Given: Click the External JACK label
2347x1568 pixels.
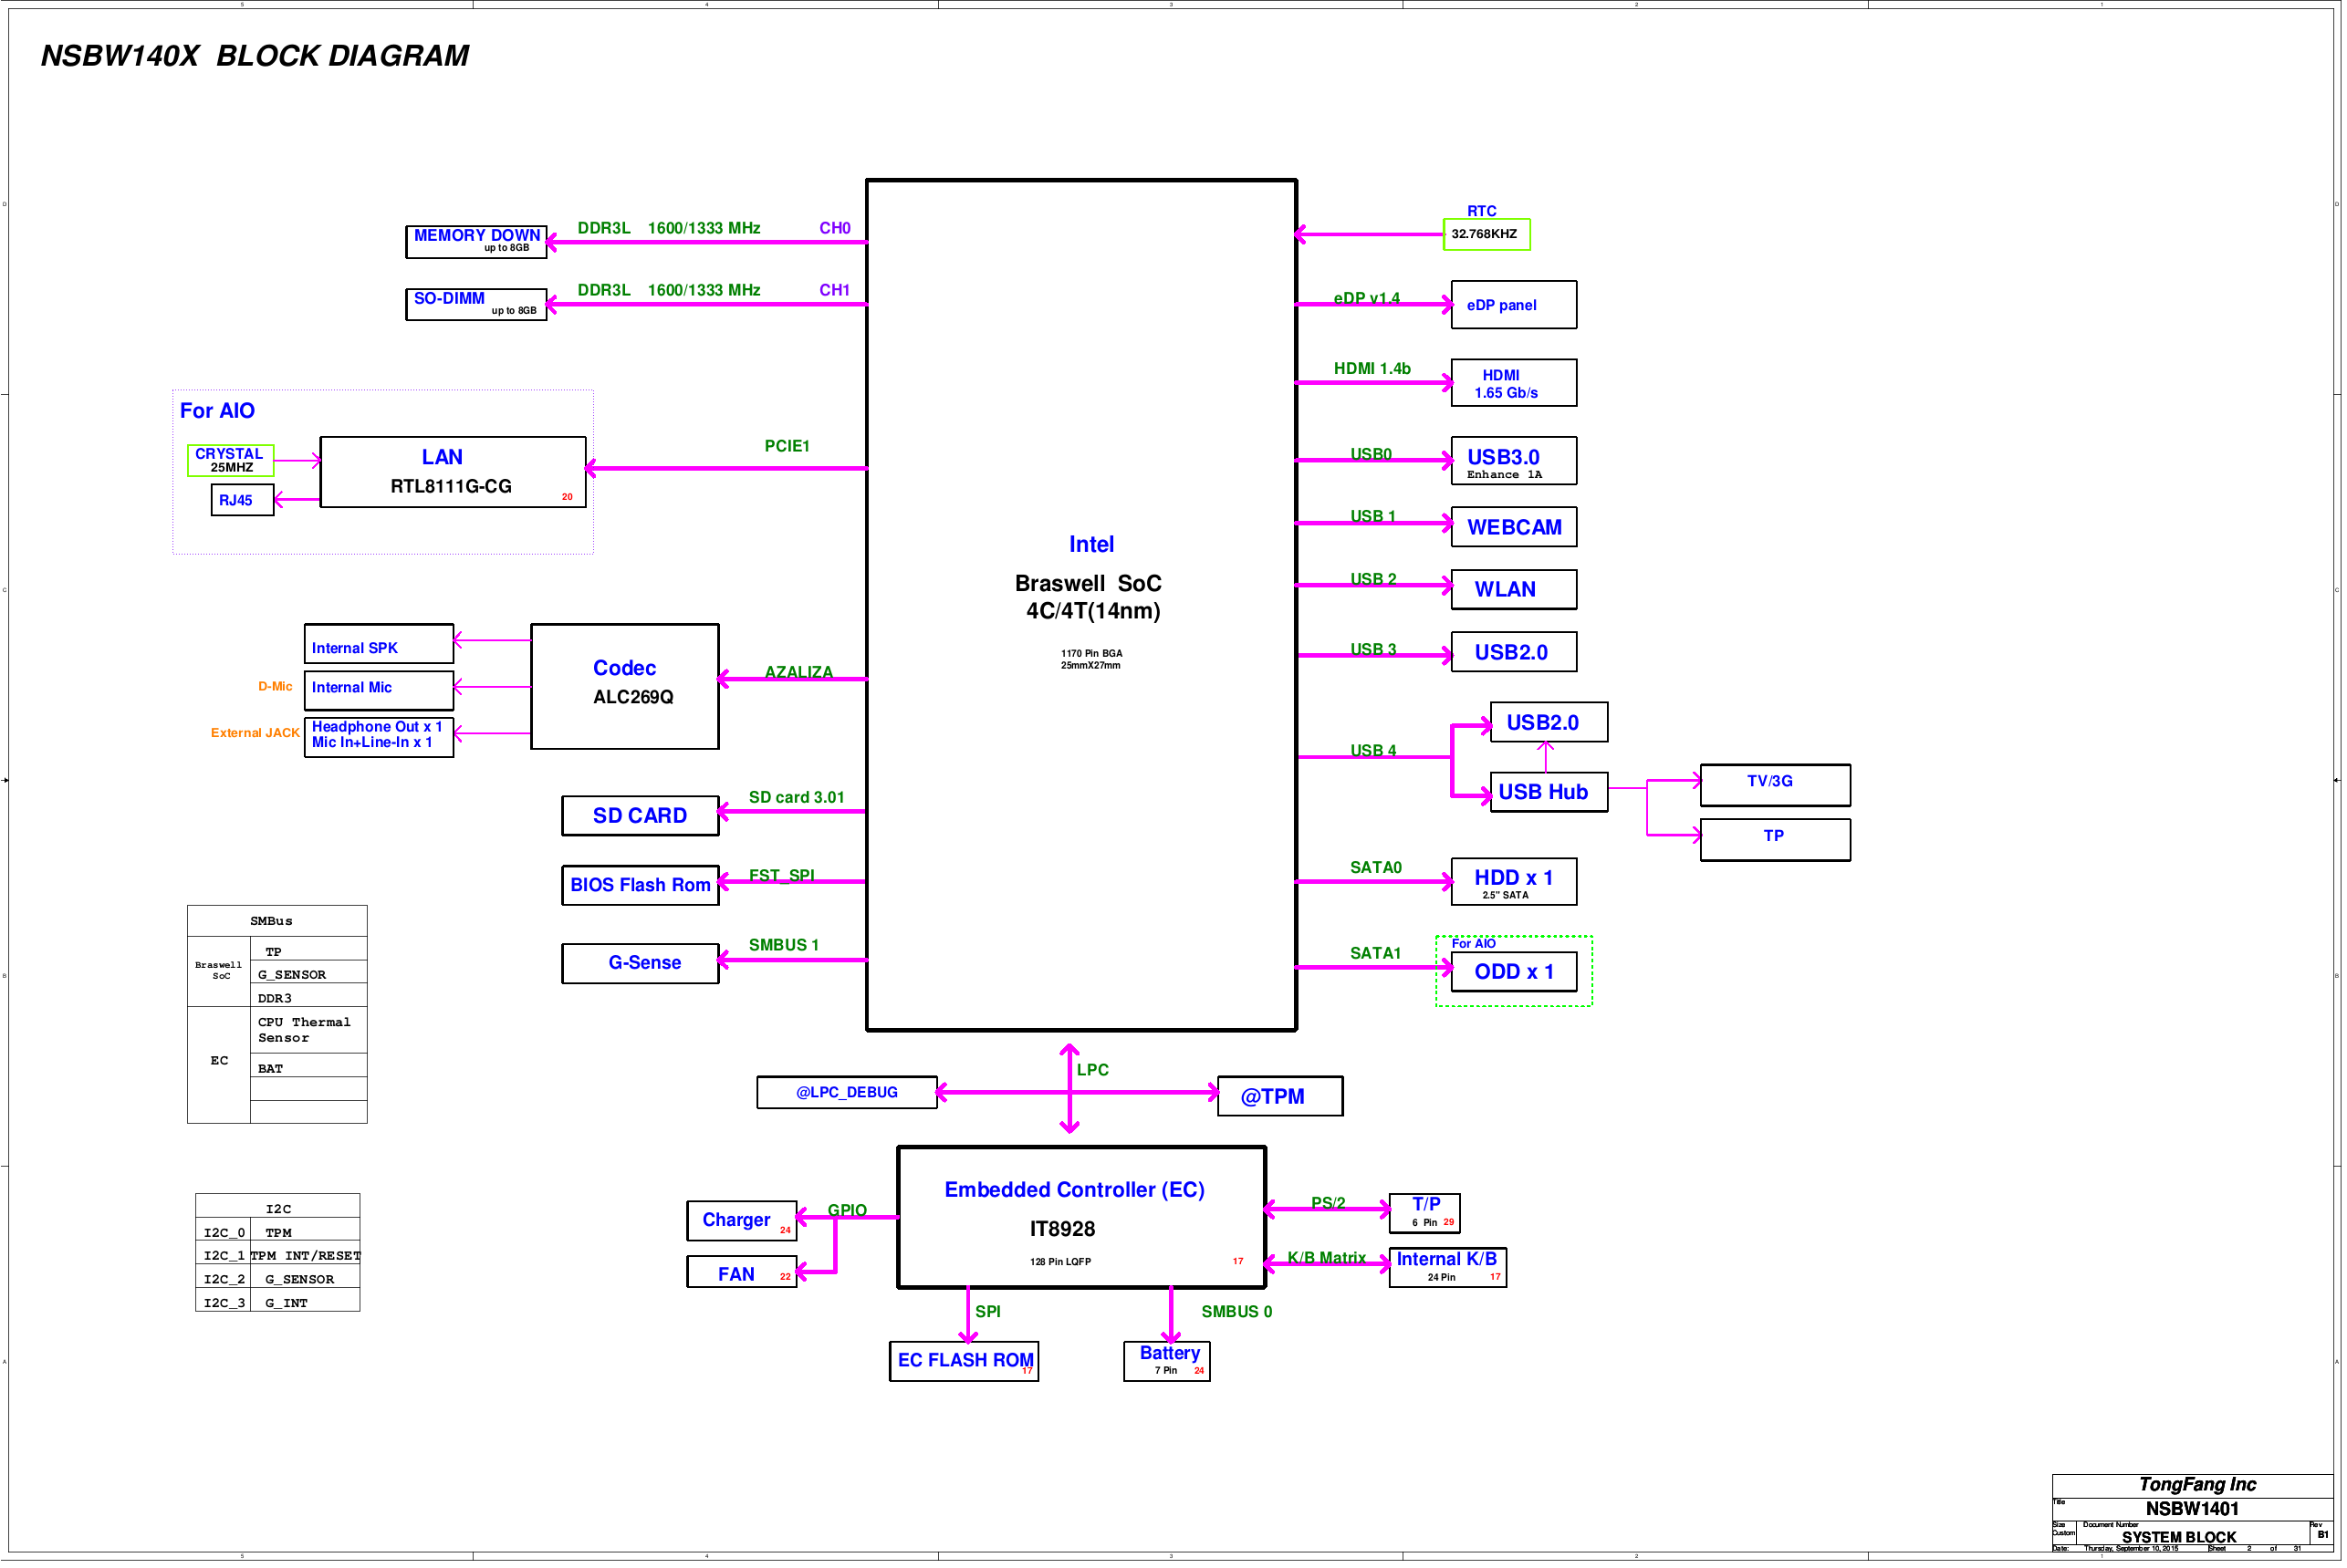Looking at the screenshot, I should click(x=256, y=733).
